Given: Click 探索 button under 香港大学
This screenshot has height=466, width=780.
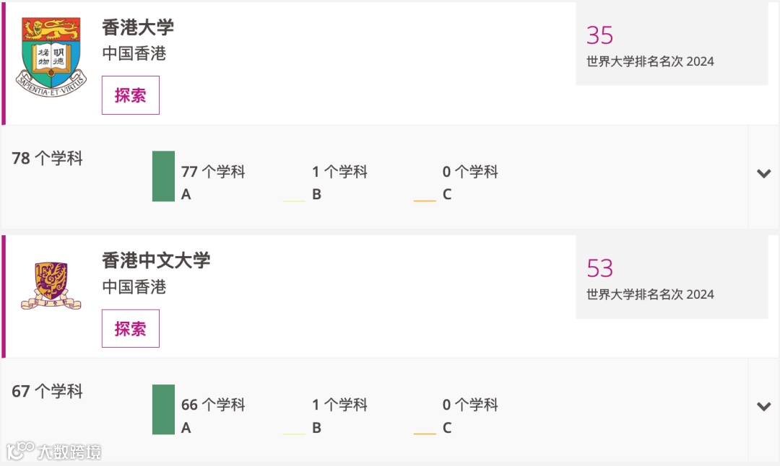Looking at the screenshot, I should click(x=130, y=95).
